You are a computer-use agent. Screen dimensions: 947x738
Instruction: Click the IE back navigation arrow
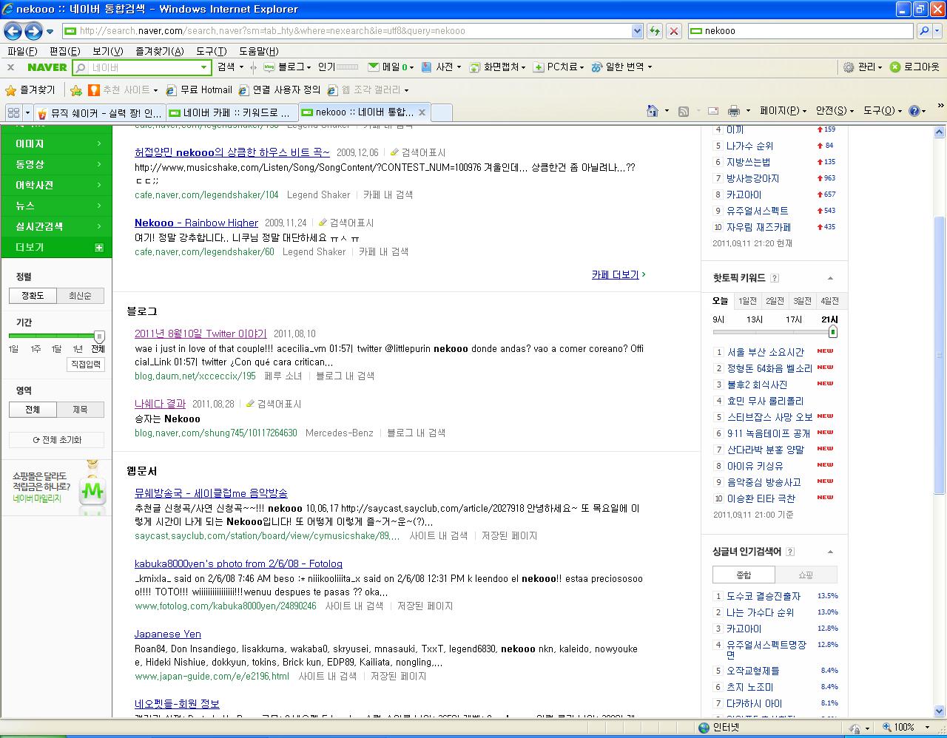pos(13,31)
